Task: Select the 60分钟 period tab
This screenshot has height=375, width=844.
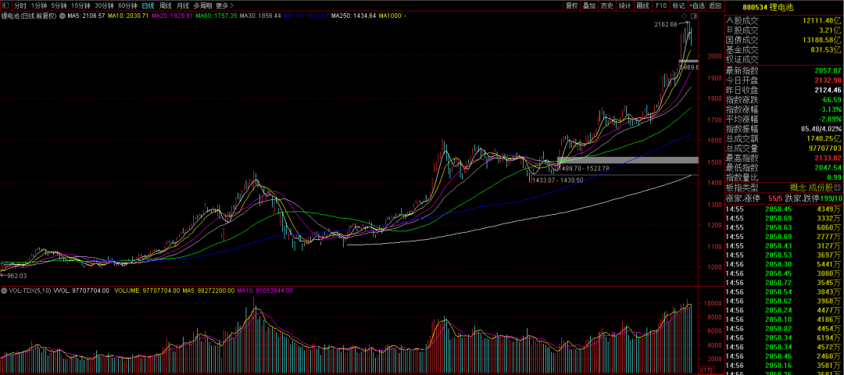Action: (127, 5)
